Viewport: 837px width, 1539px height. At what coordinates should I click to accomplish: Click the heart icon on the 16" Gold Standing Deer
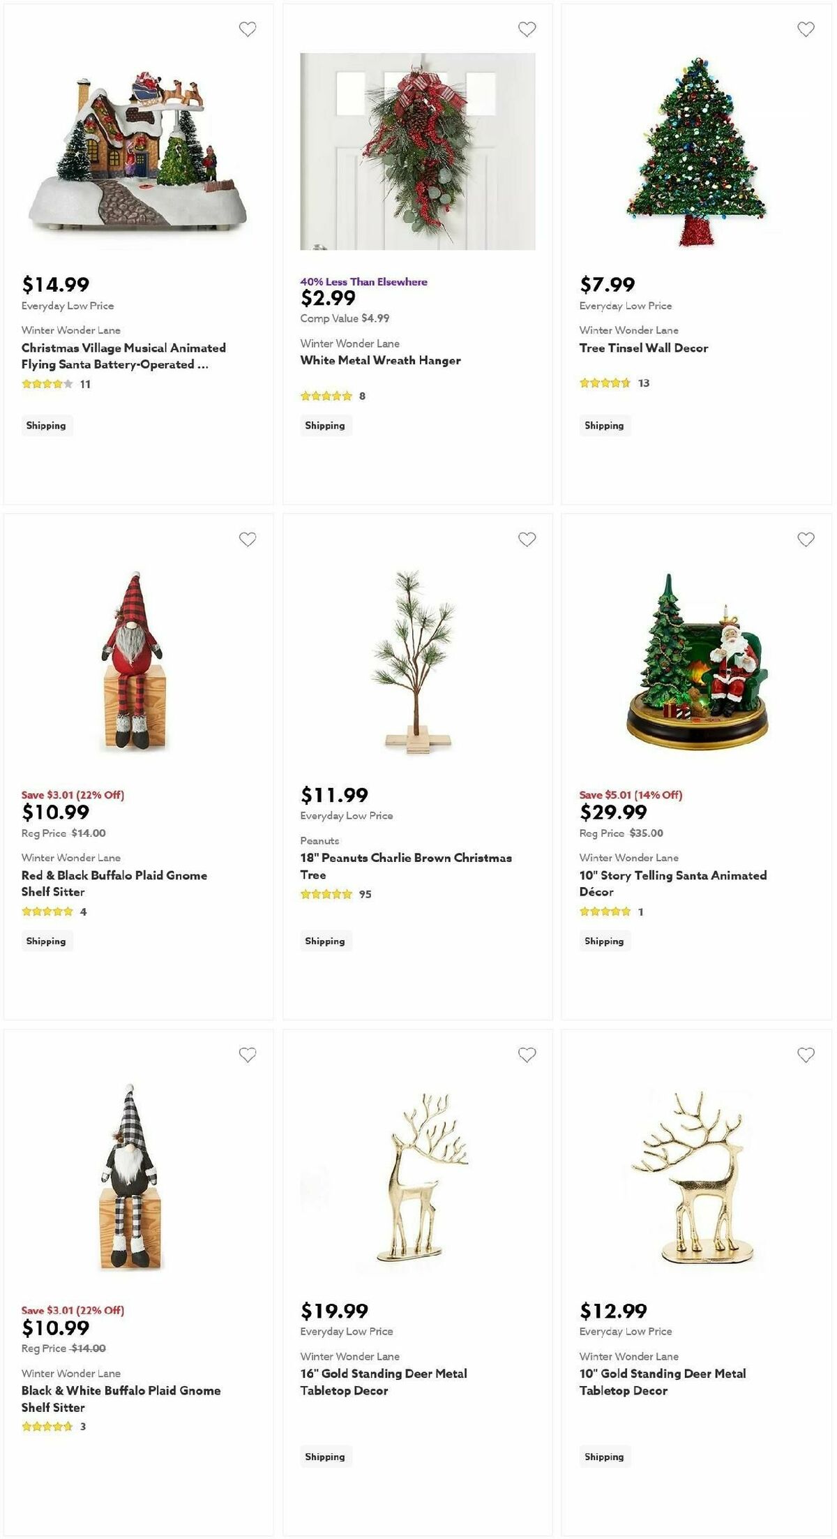[527, 1055]
